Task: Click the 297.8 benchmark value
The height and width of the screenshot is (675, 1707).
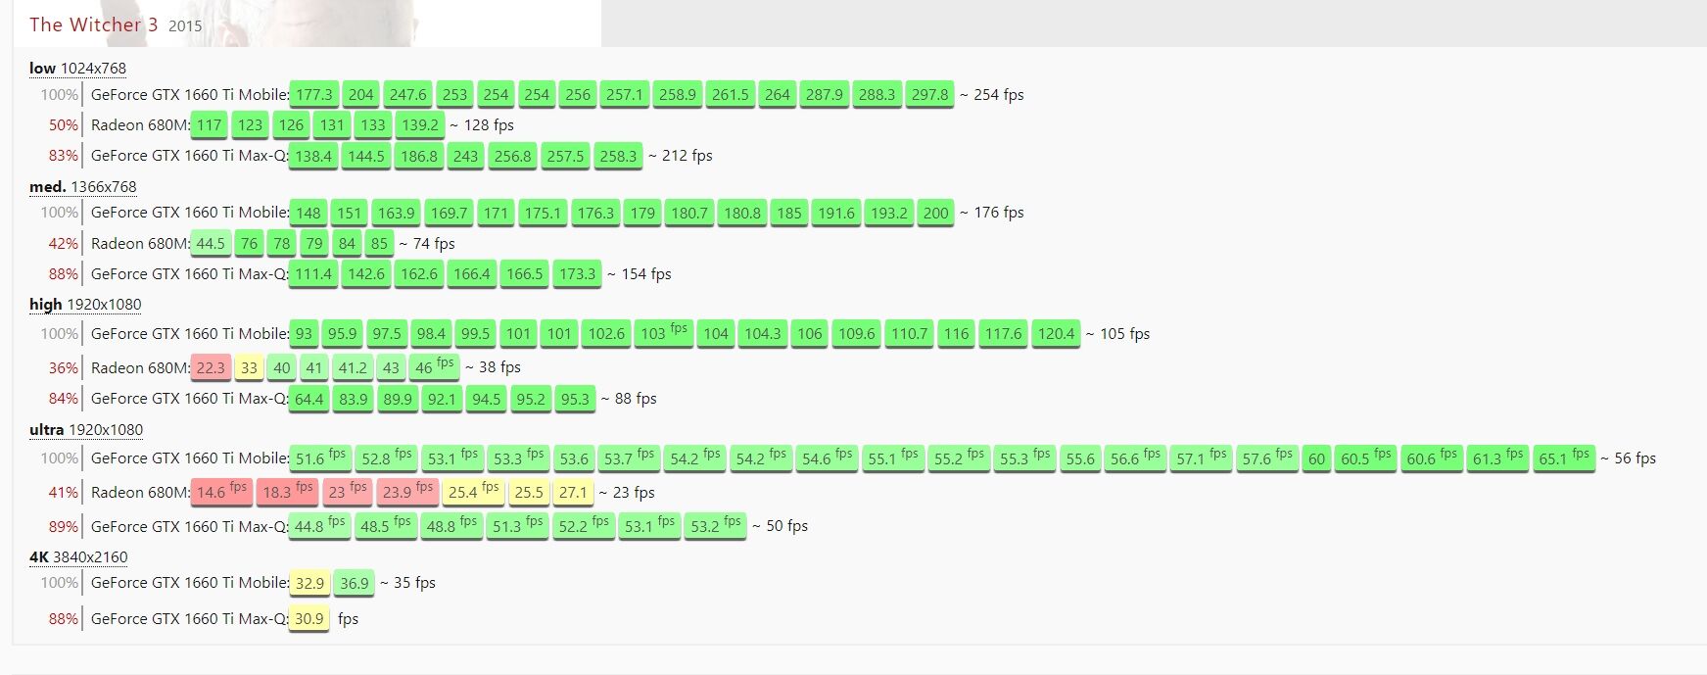Action: tap(929, 94)
